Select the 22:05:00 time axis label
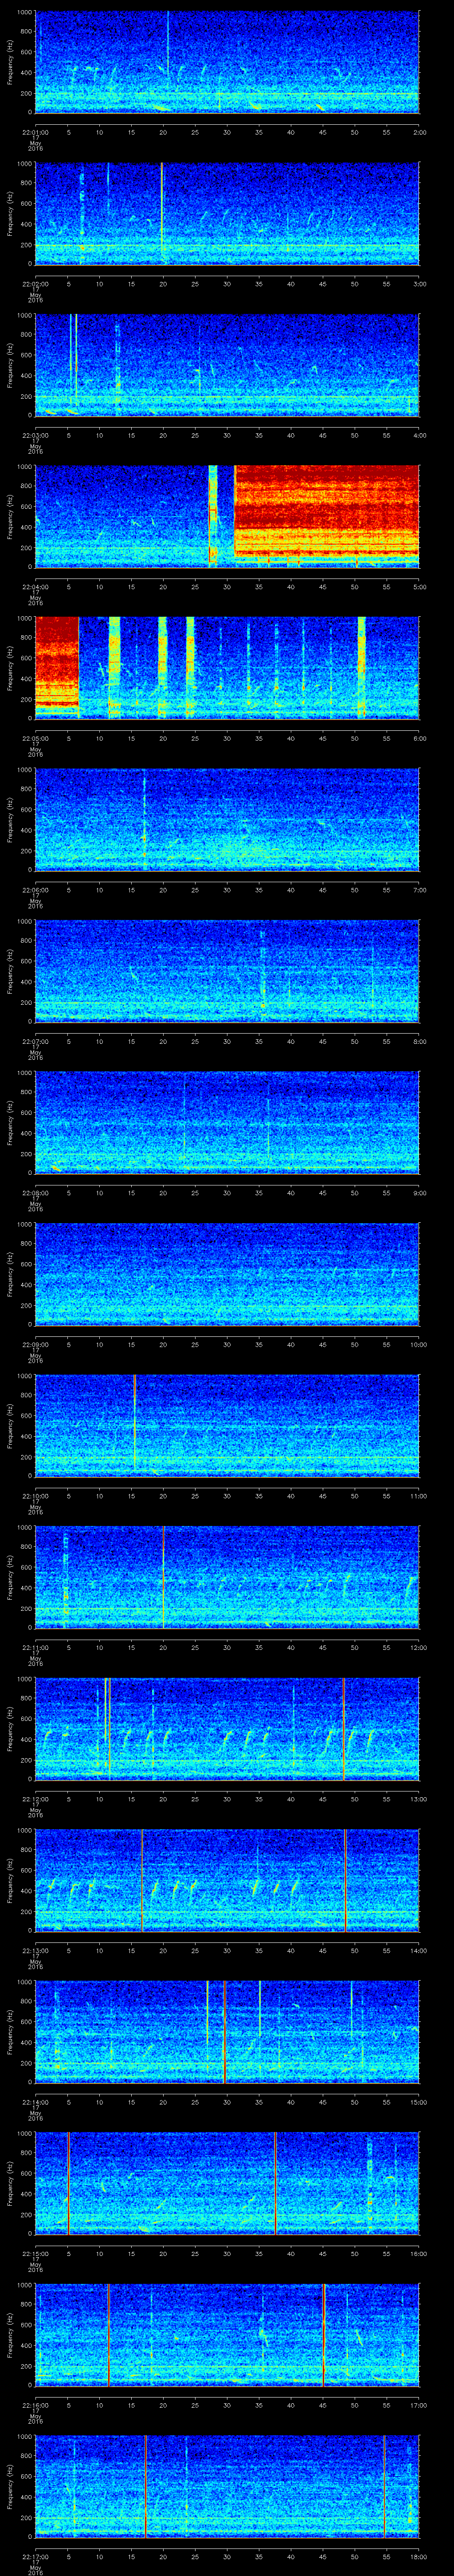This screenshot has width=454, height=2576. coord(35,738)
